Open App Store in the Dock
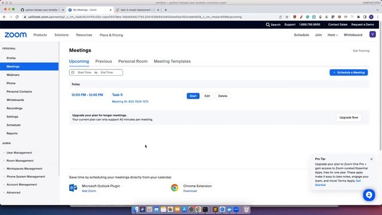 pyautogui.click(x=184, y=209)
